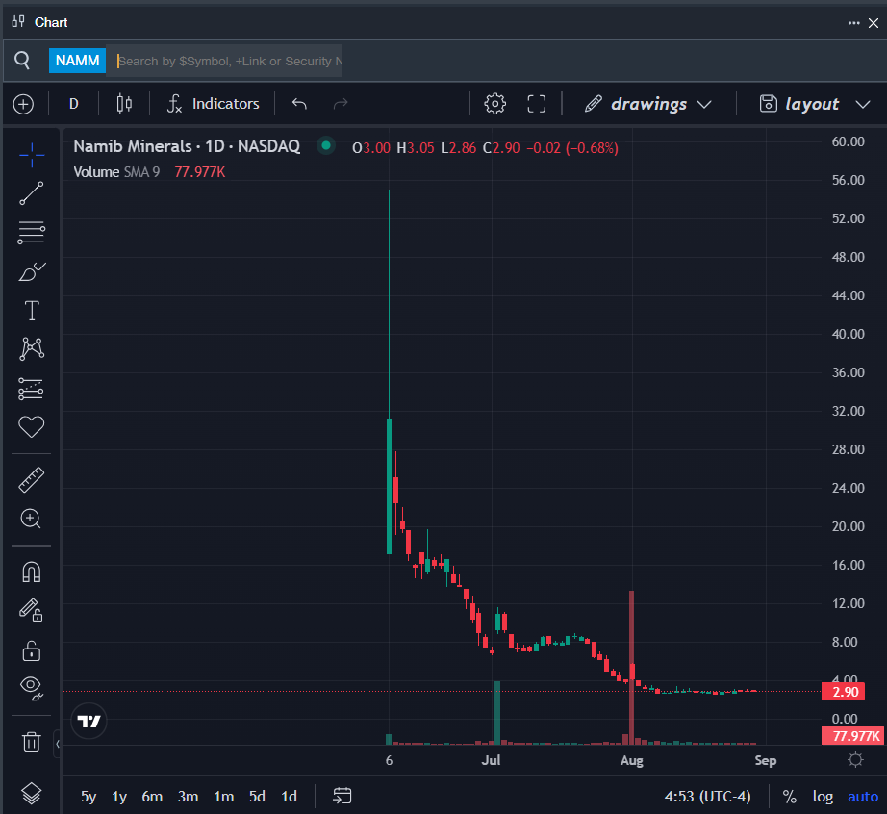Open the chart patterns tool
Screen dimensions: 887x814
[31, 348]
